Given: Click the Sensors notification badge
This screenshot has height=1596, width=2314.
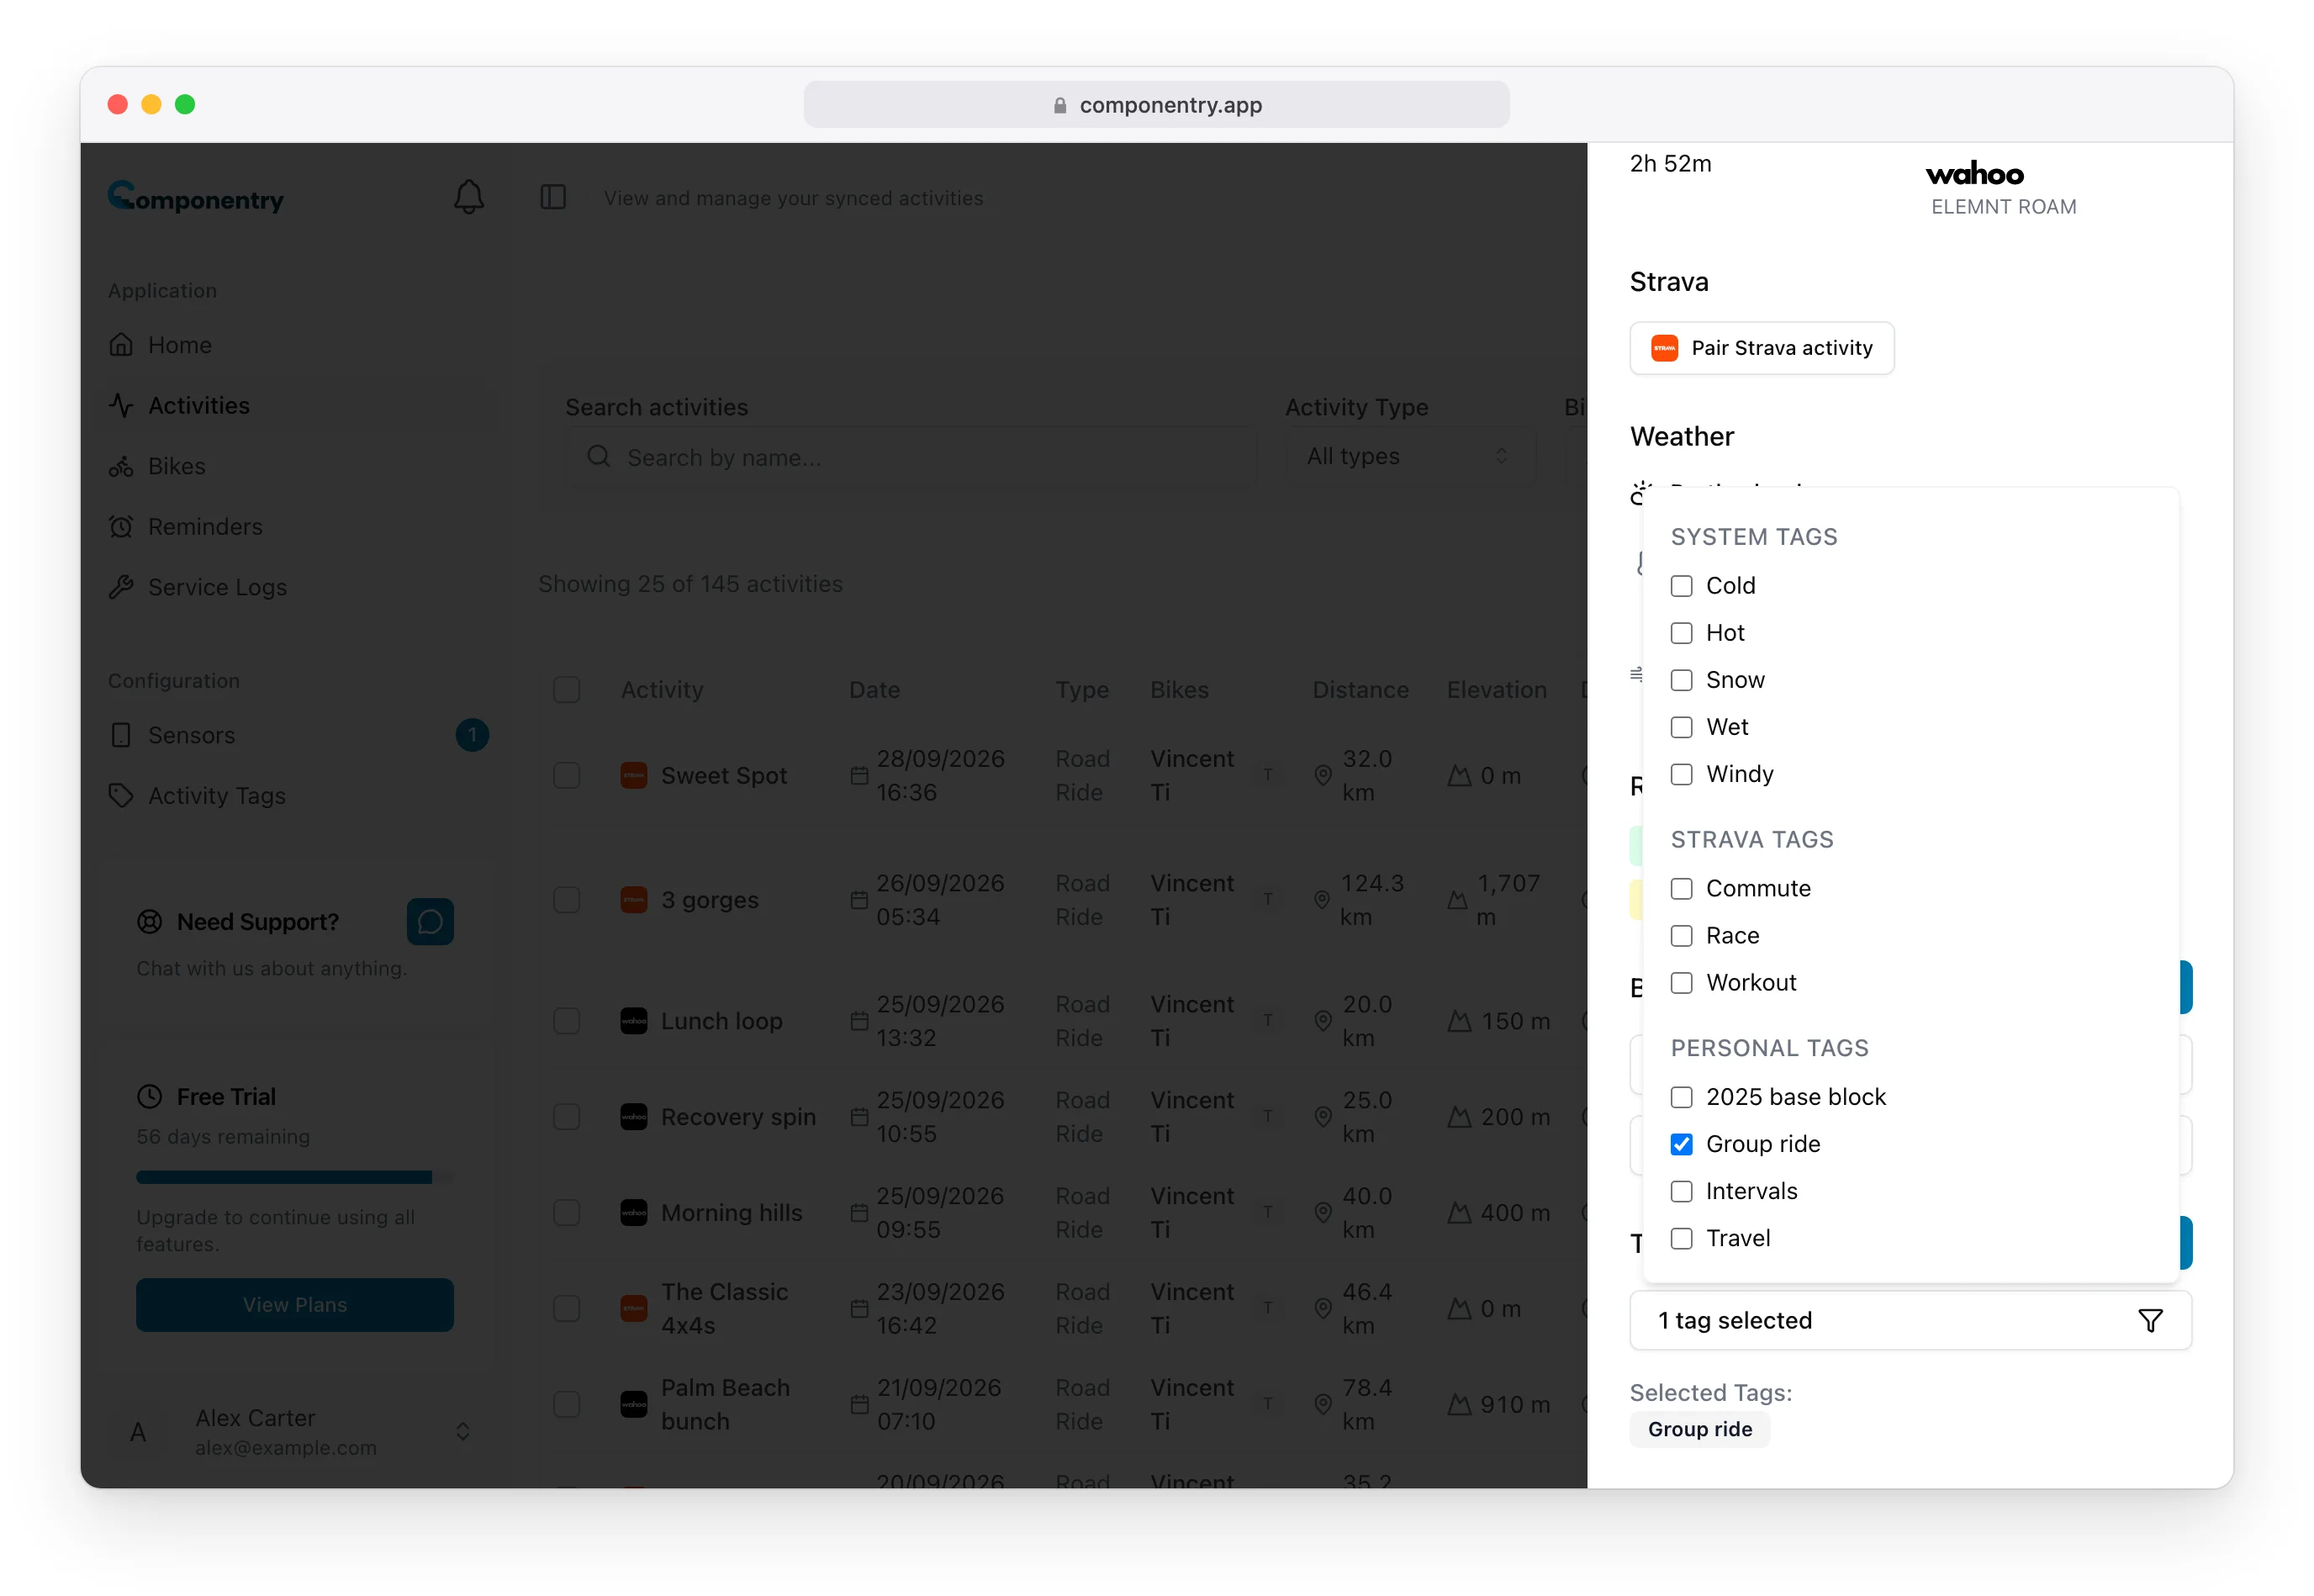Looking at the screenshot, I should [472, 735].
